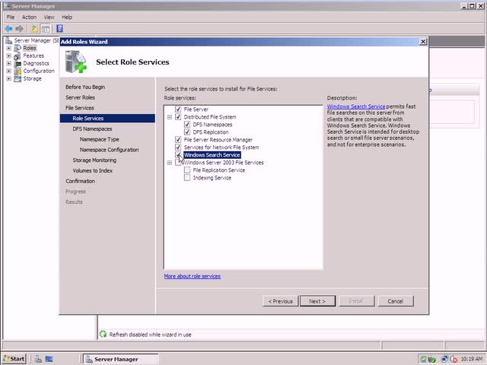The width and height of the screenshot is (487, 365).
Task: Open the Action menu
Action: pos(29,17)
